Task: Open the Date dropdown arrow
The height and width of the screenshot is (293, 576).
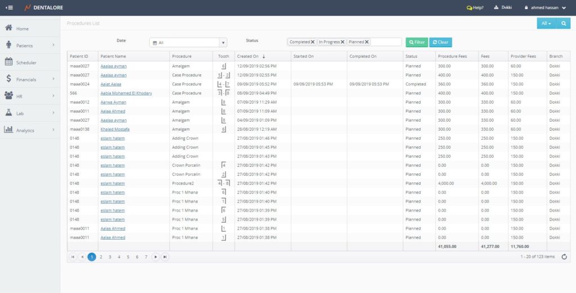Action: click(223, 43)
